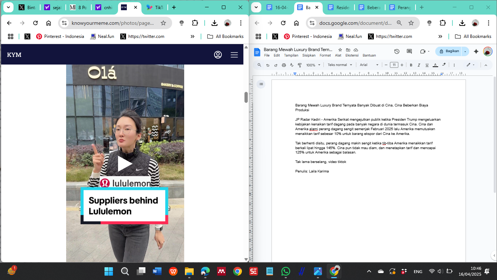Click the undo arrow in Docs toolbar
The width and height of the screenshot is (497, 280).
coord(268,65)
